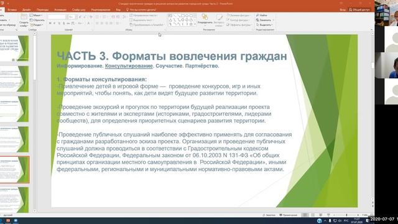Open the Заливка фигуры (Shape Fill) dropdown
The height and width of the screenshot is (224, 398).
click(x=238, y=16)
